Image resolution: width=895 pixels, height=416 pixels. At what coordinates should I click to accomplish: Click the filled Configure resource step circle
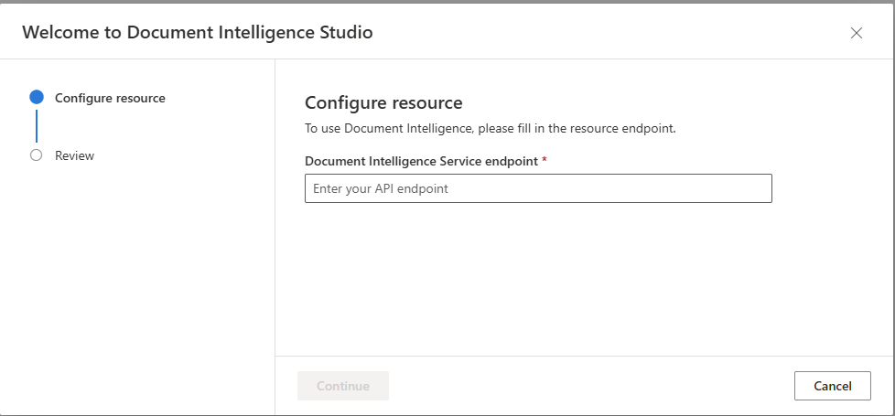[37, 97]
